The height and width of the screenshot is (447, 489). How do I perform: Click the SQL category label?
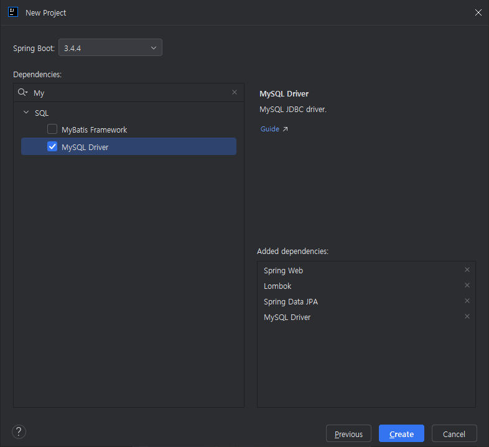(x=42, y=113)
